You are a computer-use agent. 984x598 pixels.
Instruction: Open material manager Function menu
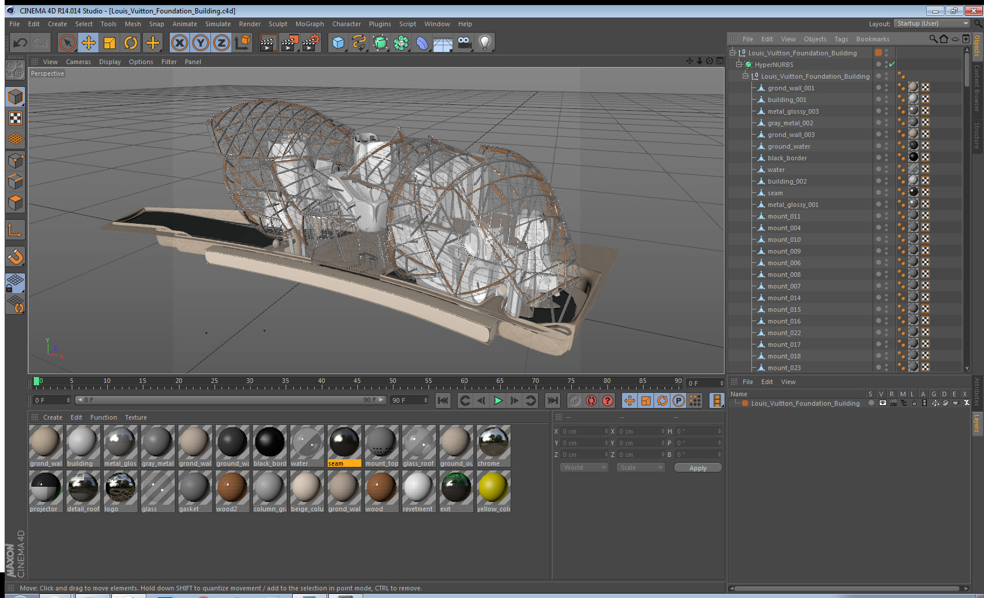104,417
